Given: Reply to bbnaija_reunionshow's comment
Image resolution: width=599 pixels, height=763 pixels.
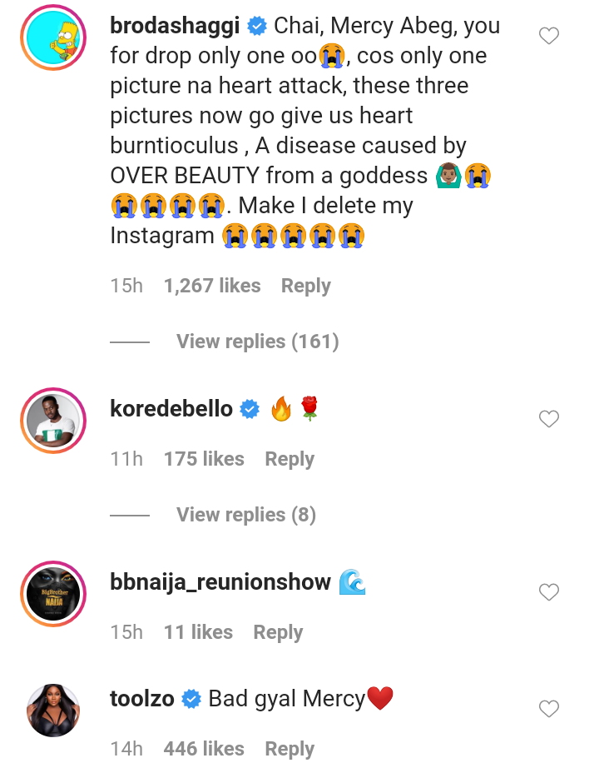Looking at the screenshot, I should (x=278, y=632).
